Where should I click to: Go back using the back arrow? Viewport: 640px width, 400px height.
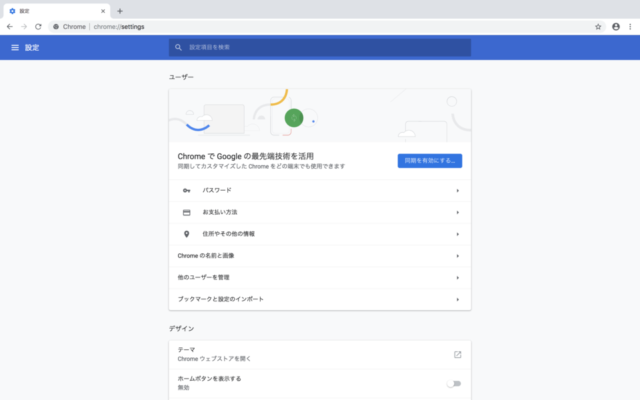(x=9, y=27)
